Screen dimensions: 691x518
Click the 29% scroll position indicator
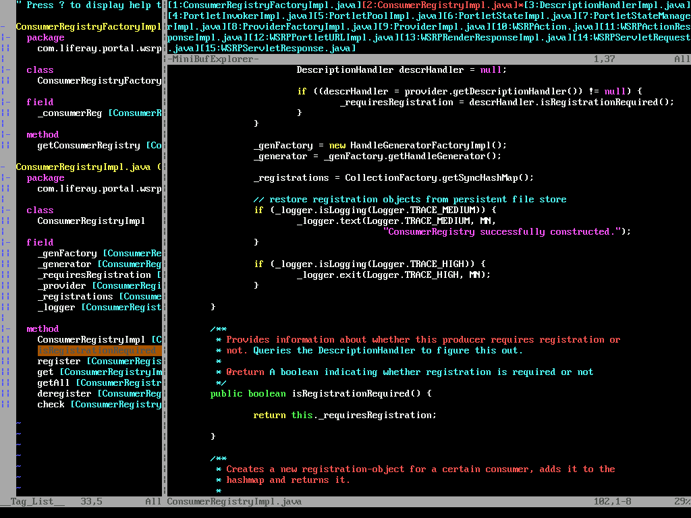[x=682, y=501]
